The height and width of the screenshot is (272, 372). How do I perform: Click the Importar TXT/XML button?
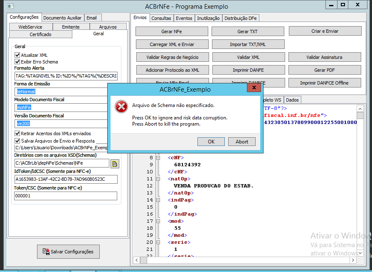point(248,44)
